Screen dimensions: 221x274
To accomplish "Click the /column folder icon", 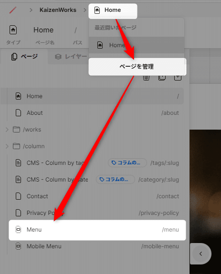I will (x=16, y=146).
